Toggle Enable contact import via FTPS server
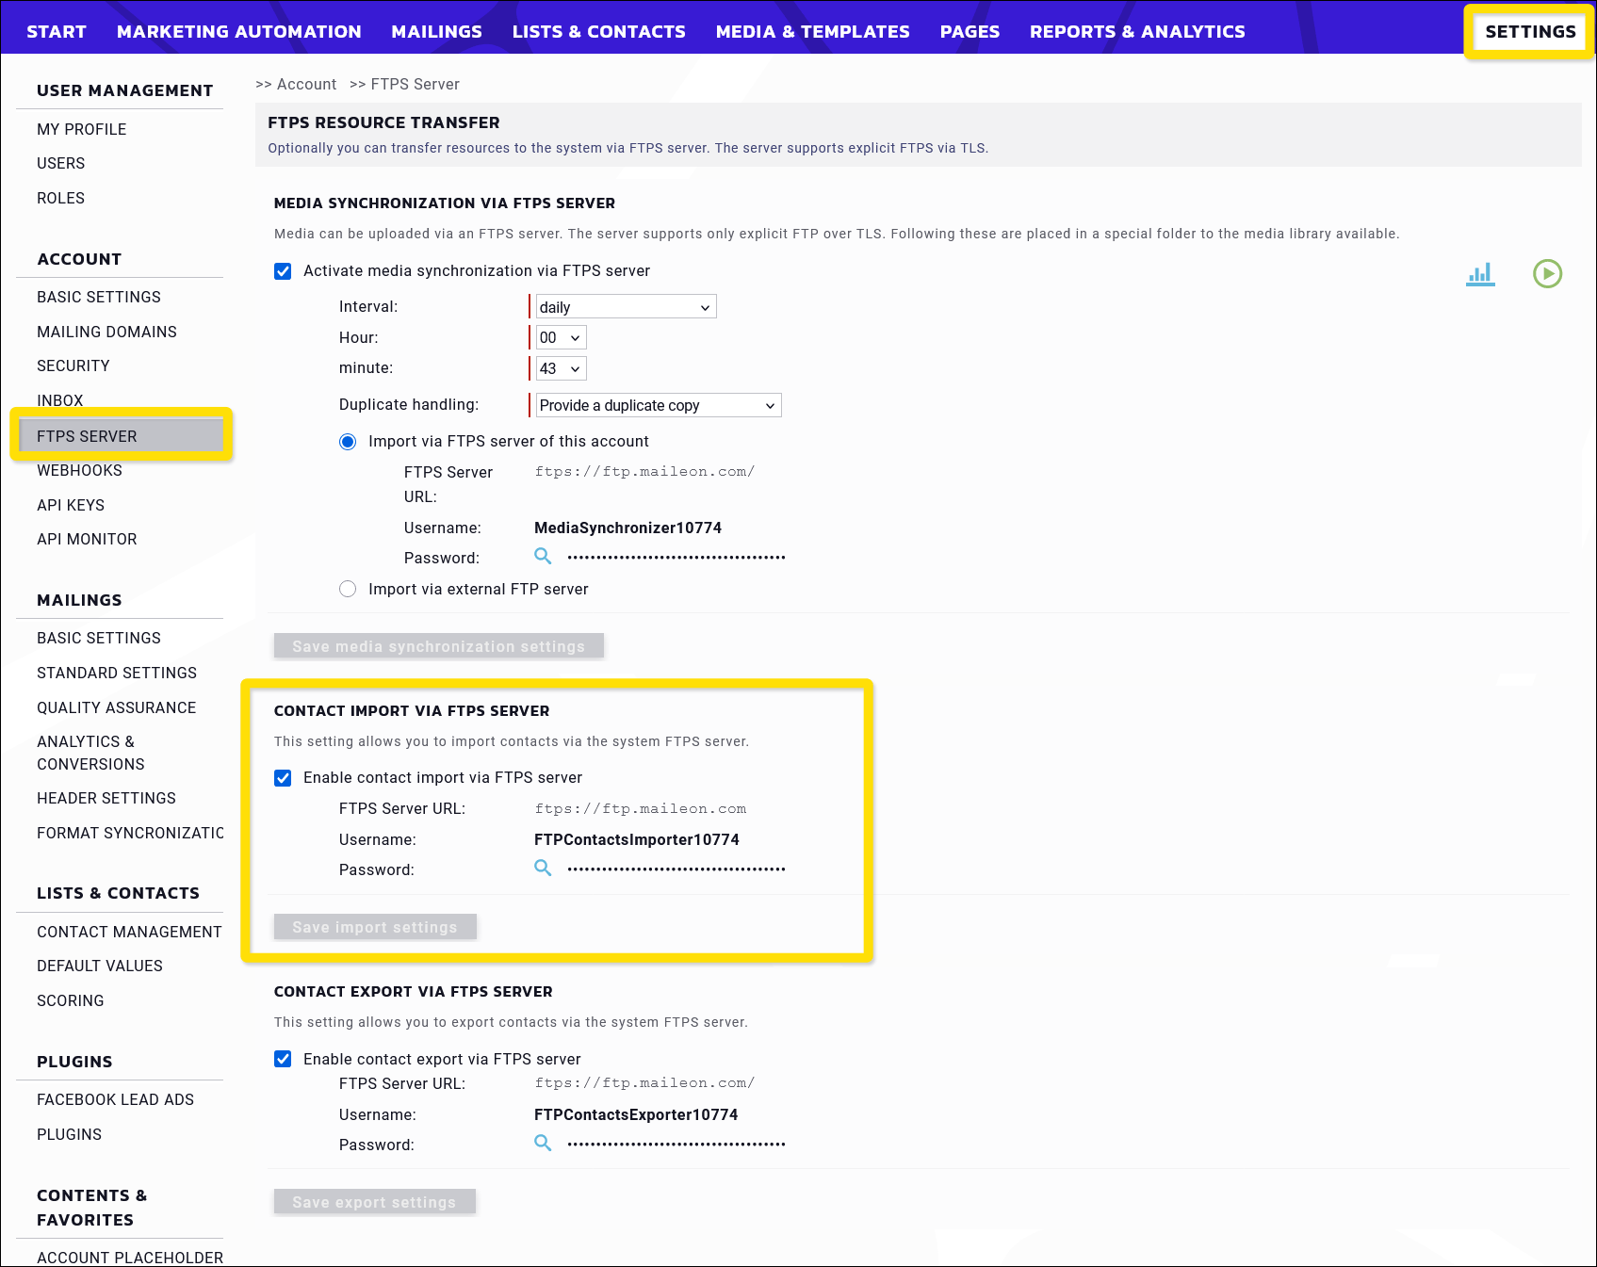The height and width of the screenshot is (1267, 1597). pyautogui.click(x=283, y=778)
